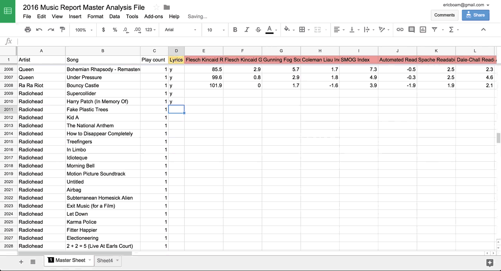501x271 pixels.
Task: Open text wrapping options
Action: tap(367, 30)
